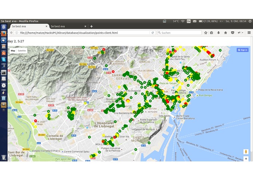The width and height of the screenshot is (253, 180).
Task: Show bookmarks list clipboard icon
Action: (212, 33)
